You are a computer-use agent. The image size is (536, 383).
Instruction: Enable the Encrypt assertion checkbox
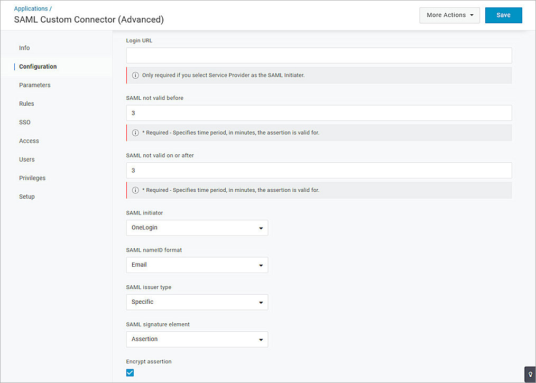click(130, 372)
